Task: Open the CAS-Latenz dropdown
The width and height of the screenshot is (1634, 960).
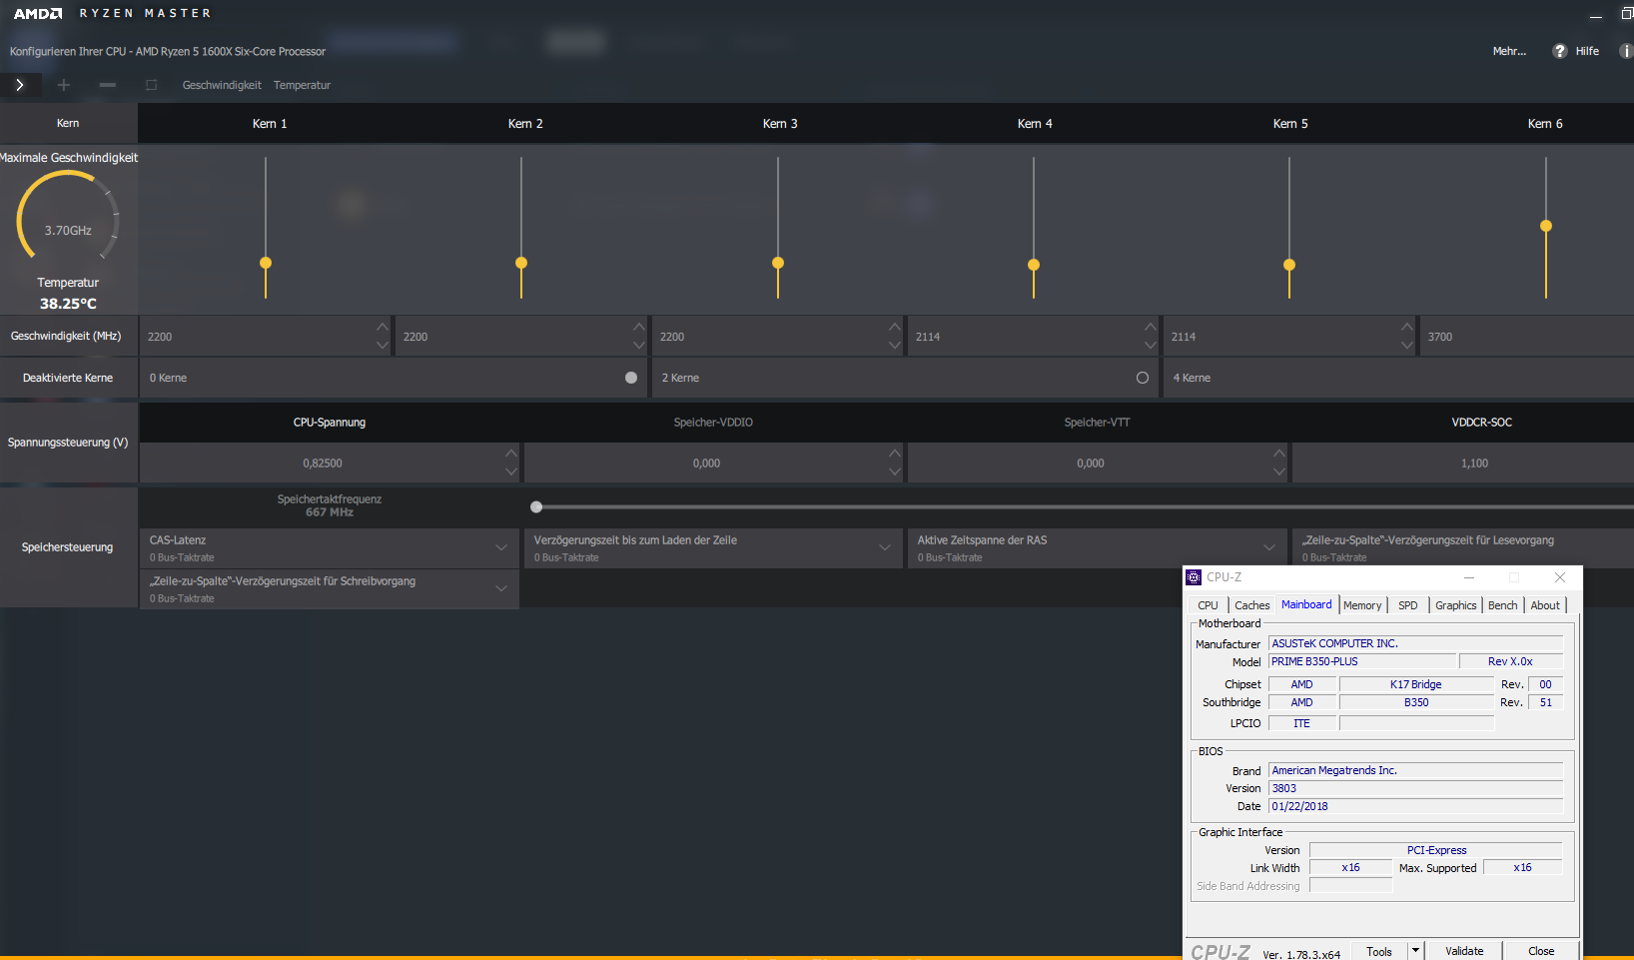Action: point(329,548)
